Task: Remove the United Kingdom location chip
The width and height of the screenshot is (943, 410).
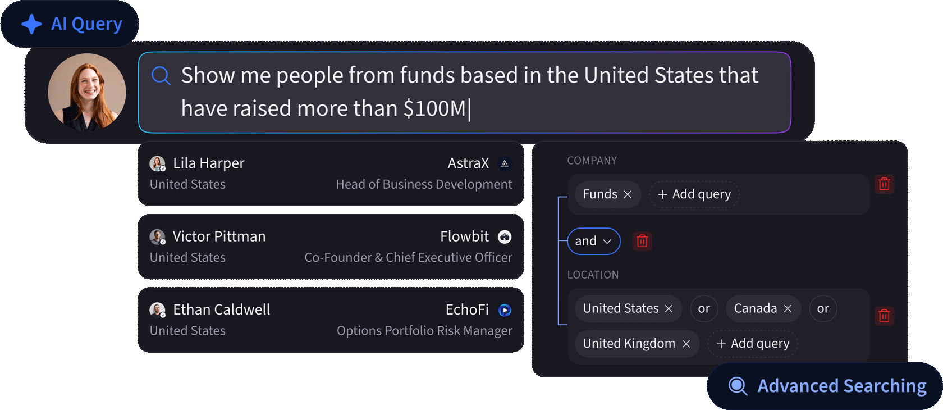Action: [686, 343]
